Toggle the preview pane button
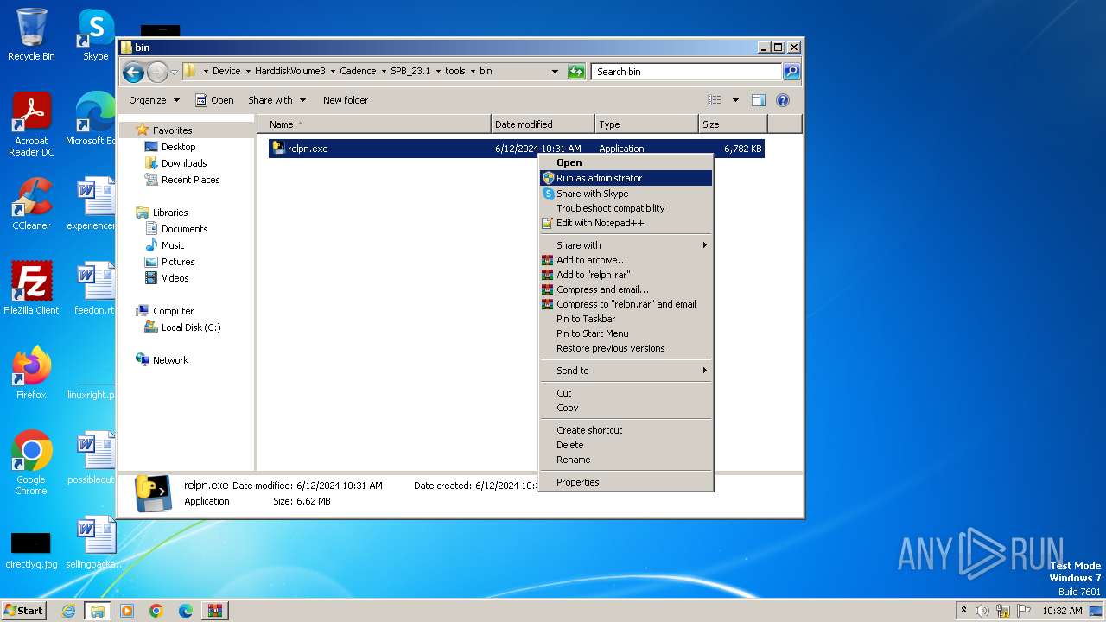Viewport: 1106px width, 622px height. (759, 100)
